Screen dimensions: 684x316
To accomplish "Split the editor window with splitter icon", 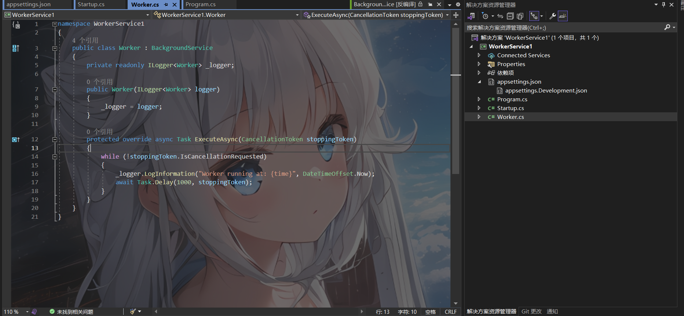I will click(x=456, y=15).
